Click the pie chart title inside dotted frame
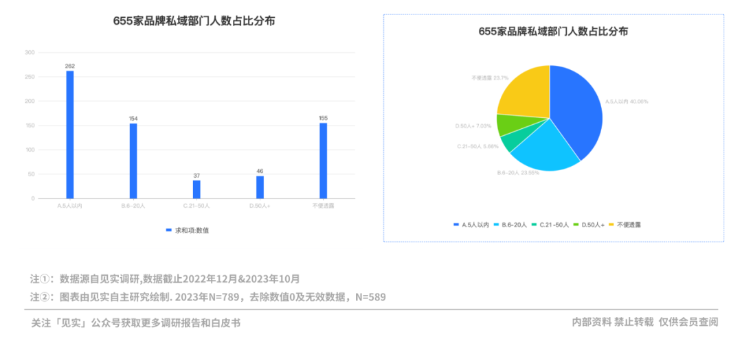742x343 pixels. [x=553, y=32]
